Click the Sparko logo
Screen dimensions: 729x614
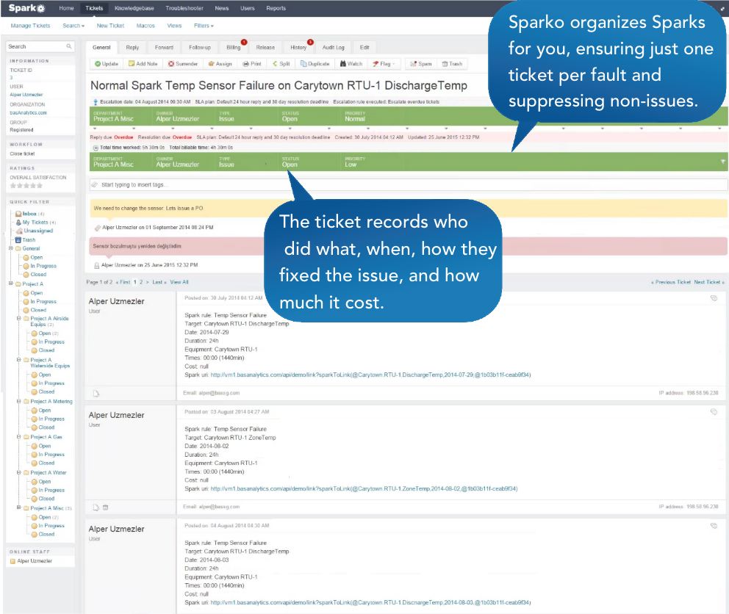[27, 8]
